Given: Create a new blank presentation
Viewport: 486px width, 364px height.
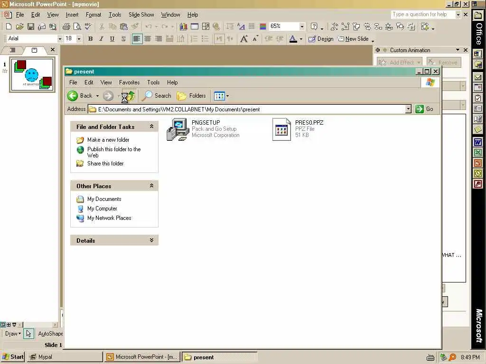Looking at the screenshot, I should 9,27.
